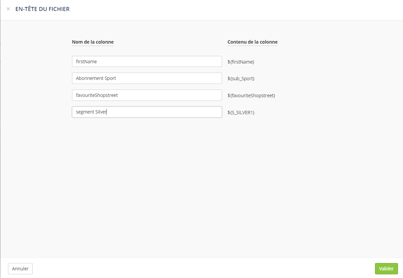Focus the firstName column name field
The width and height of the screenshot is (403, 278).
pos(147,62)
